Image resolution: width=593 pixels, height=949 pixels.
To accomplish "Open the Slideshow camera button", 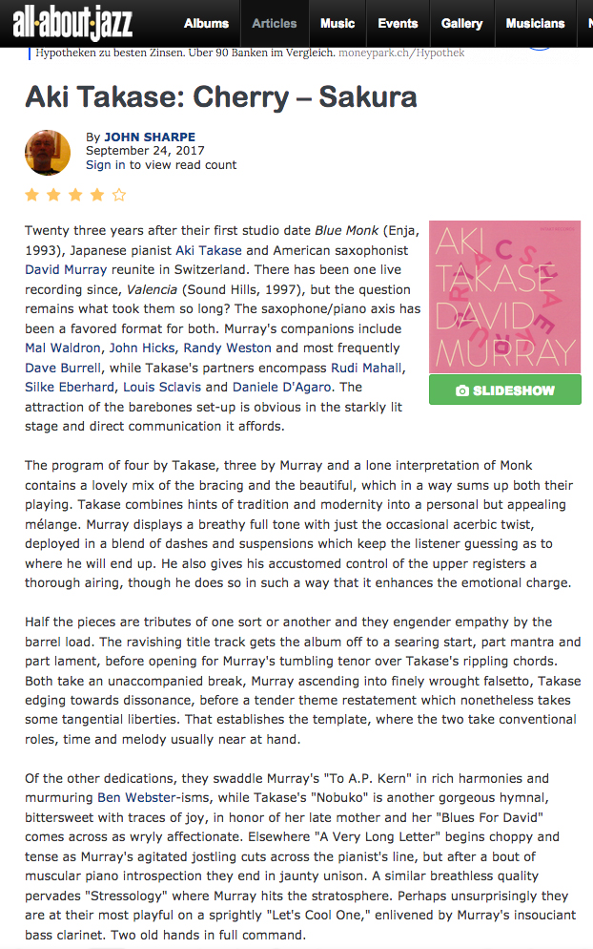I will pos(504,390).
